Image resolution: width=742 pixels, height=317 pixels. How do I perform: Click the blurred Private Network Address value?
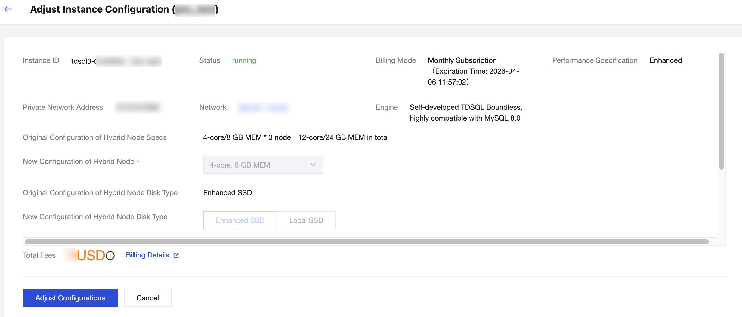(x=138, y=107)
